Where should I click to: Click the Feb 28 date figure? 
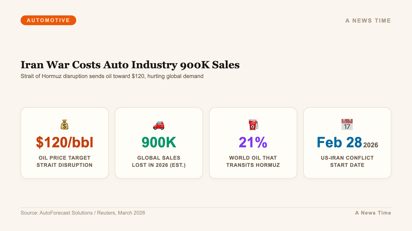pyautogui.click(x=339, y=142)
